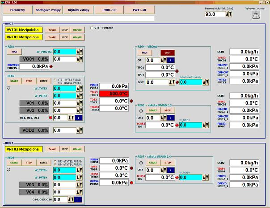The width and height of the screenshot is (270, 208).
Task: Click the spinner arrows on Barometrický tlak field
Action: point(229,14)
